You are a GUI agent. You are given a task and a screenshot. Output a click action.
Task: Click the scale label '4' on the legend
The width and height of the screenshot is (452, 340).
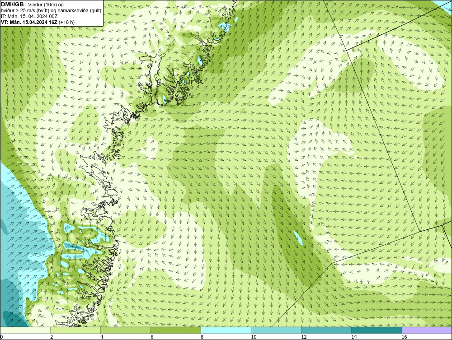(x=102, y=337)
